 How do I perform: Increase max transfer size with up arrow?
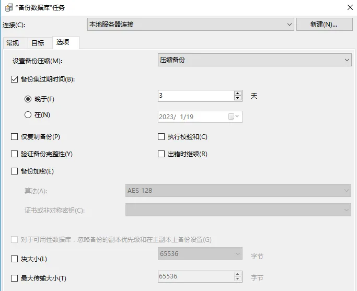pyautogui.click(x=238, y=274)
